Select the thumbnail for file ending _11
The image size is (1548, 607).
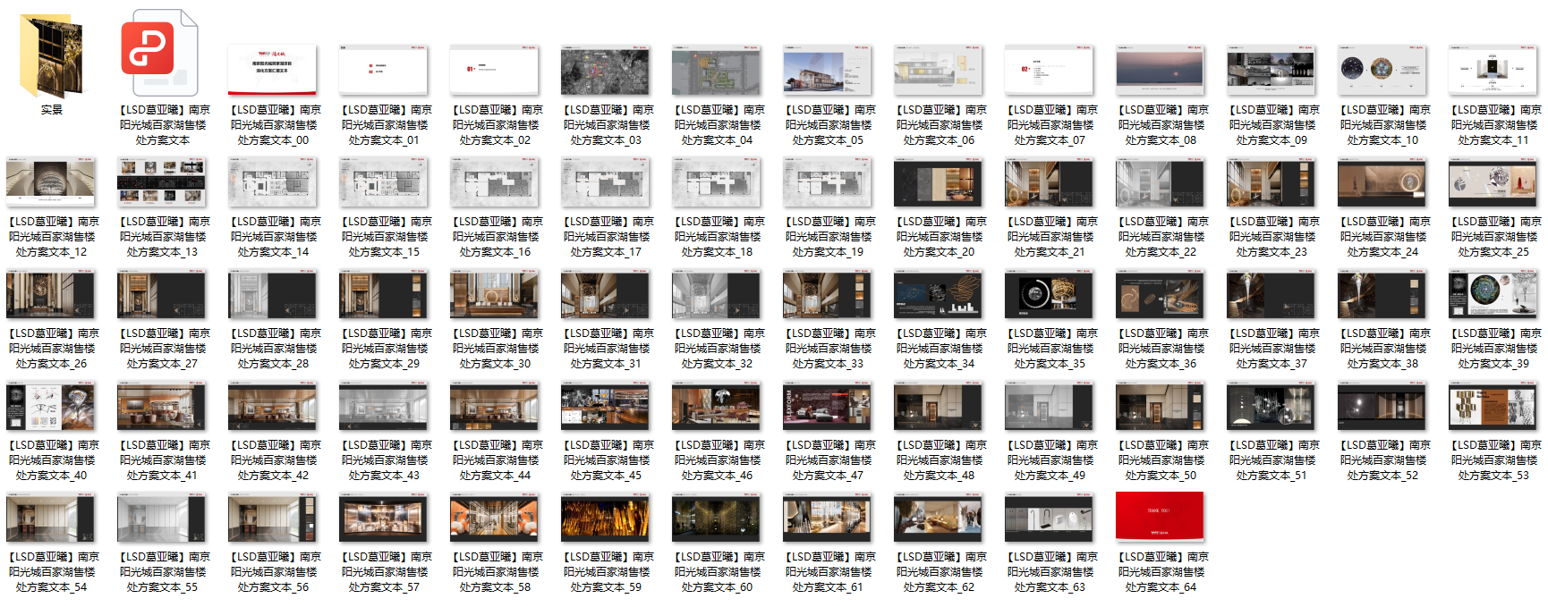pos(1493,72)
